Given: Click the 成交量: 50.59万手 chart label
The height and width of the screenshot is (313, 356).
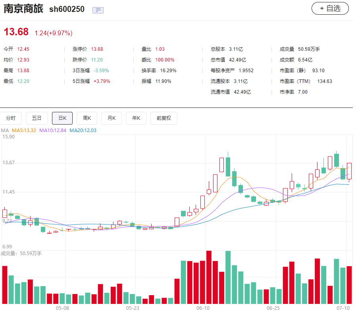Looking at the screenshot, I should tap(21, 253).
